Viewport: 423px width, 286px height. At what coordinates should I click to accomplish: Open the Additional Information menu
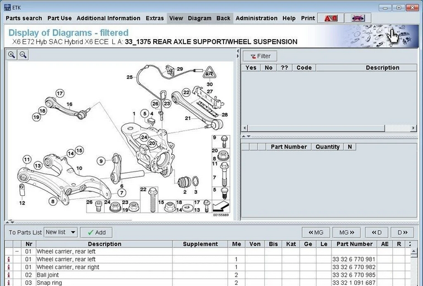point(108,18)
